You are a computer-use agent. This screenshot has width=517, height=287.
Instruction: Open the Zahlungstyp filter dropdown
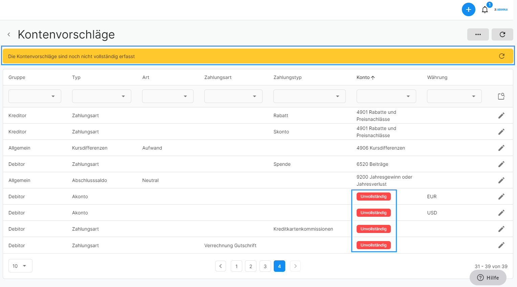tap(309, 96)
